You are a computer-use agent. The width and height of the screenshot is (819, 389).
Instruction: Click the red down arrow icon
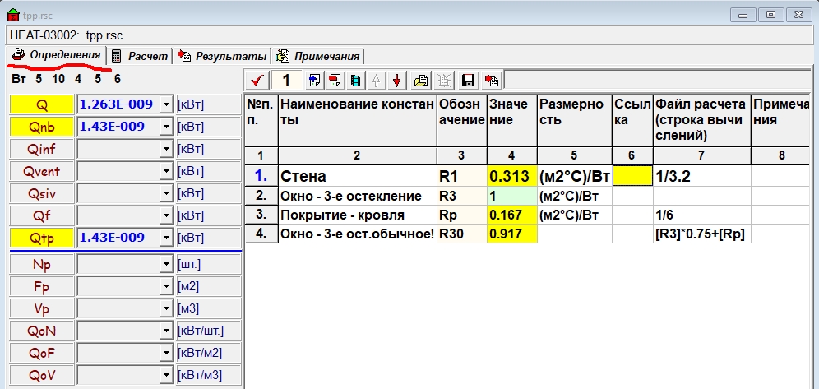tap(396, 80)
